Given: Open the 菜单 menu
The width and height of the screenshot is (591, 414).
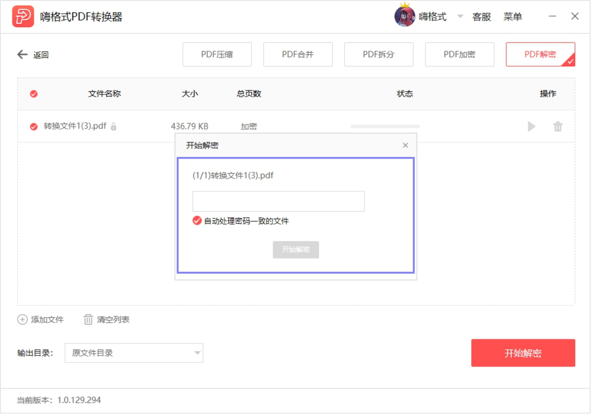Looking at the screenshot, I should coord(513,16).
